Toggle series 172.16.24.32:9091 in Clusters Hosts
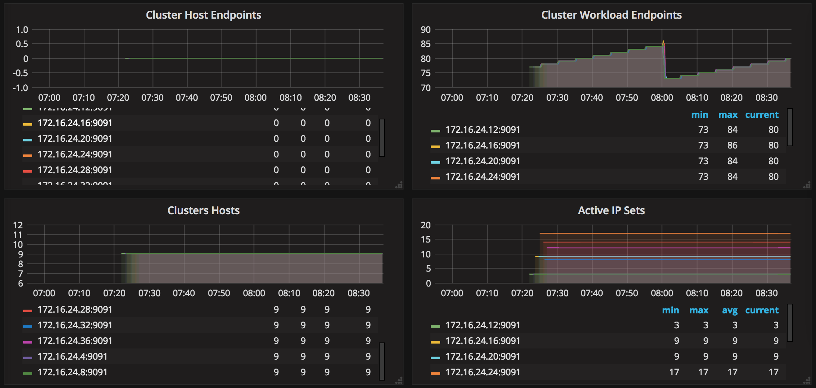The height and width of the screenshot is (388, 816). [x=75, y=325]
